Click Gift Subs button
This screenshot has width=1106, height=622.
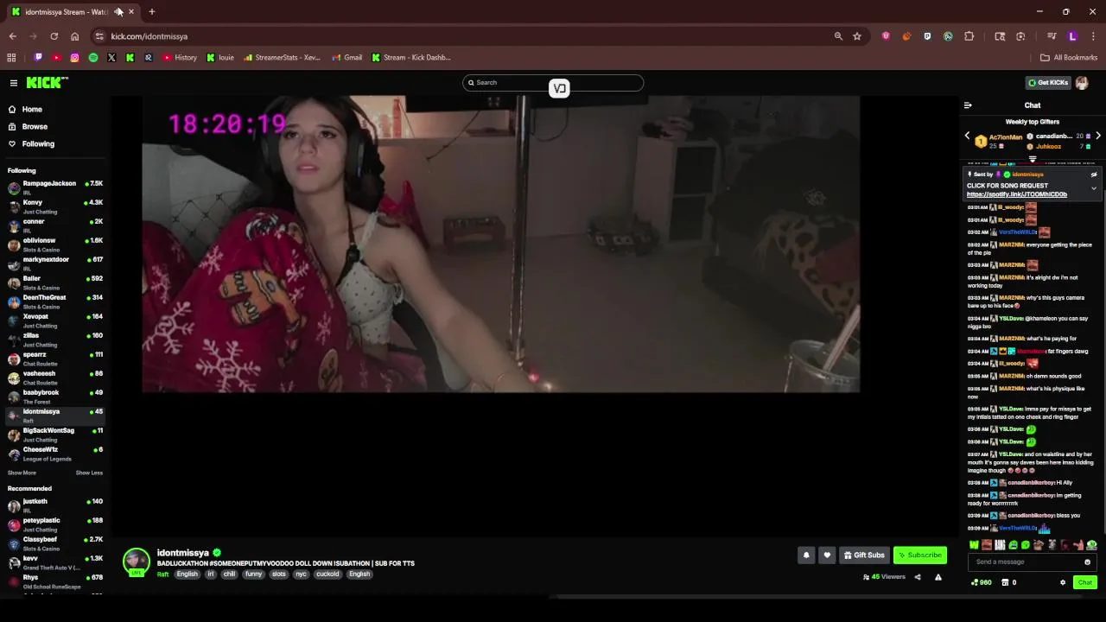point(864,555)
